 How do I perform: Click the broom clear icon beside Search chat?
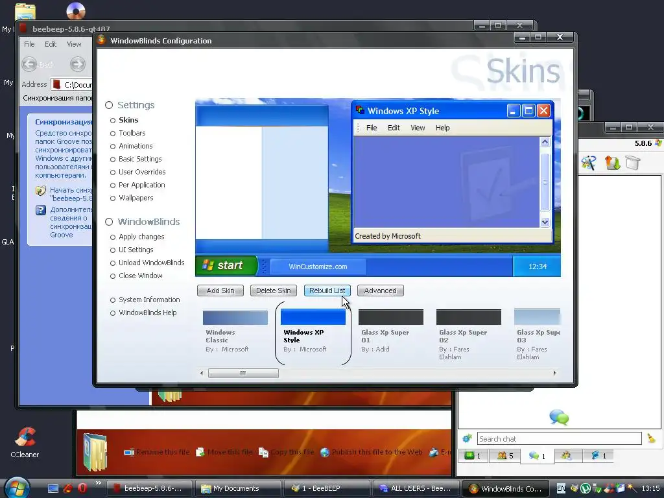(651, 439)
